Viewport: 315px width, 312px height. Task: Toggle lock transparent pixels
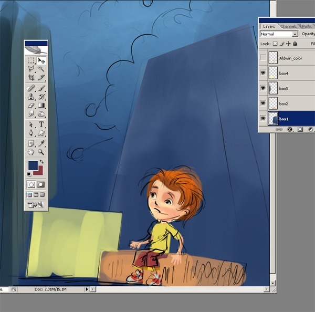[276, 44]
